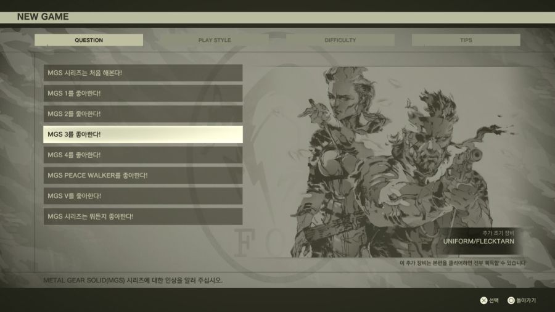This screenshot has width=555, height=312.
Task: Select 'MGS 2를 좋아한다!' answer
Action: (x=143, y=114)
